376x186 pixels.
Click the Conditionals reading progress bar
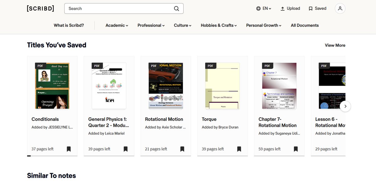pos(52,156)
